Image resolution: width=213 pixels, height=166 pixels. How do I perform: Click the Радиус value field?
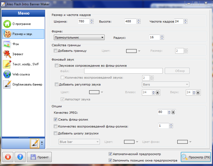(x=154, y=37)
